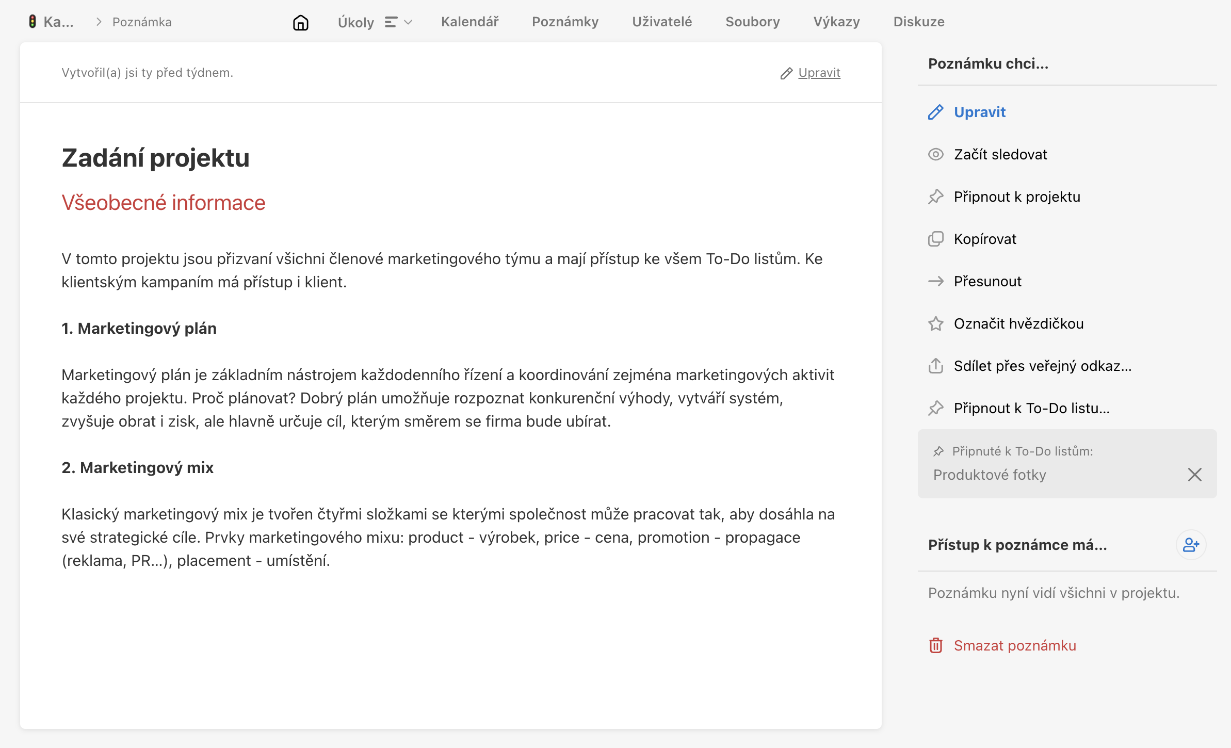1231x748 pixels.
Task: Click the star icon
Action: pos(936,323)
